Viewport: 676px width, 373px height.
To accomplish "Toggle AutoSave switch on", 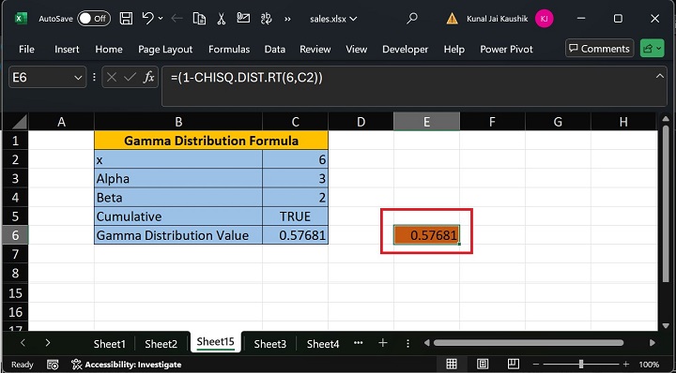I will (x=94, y=19).
